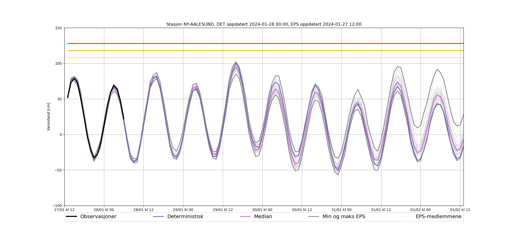Click the y-axis tick label 50
This screenshot has height=231, width=515.
click(60, 99)
